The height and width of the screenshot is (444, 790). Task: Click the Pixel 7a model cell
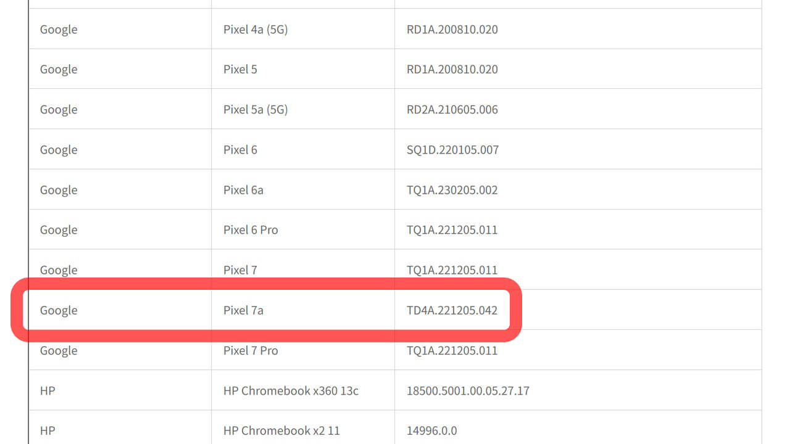(243, 310)
